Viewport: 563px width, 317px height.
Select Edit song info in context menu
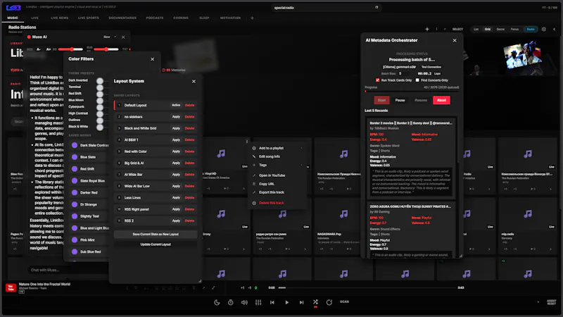click(270, 156)
